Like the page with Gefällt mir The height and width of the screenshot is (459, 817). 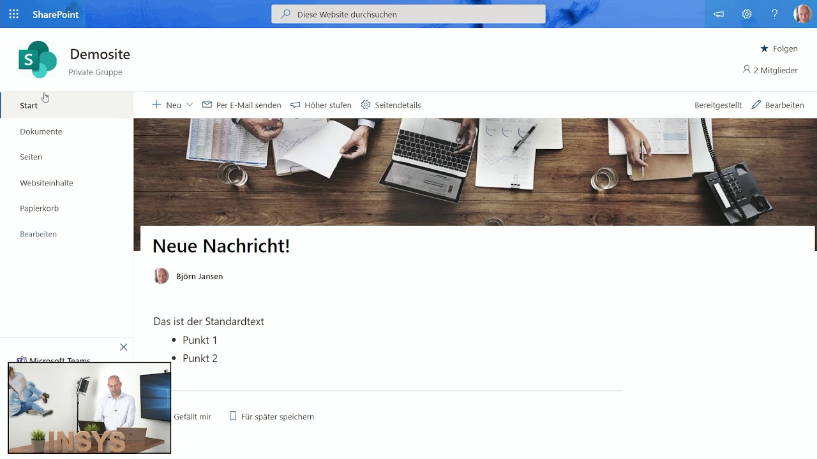point(192,416)
